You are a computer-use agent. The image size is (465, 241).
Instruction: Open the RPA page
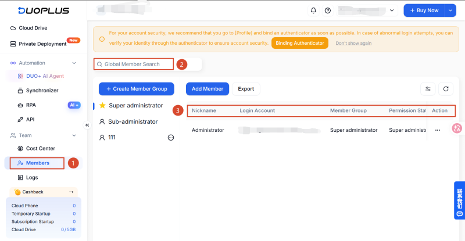[x=31, y=105]
